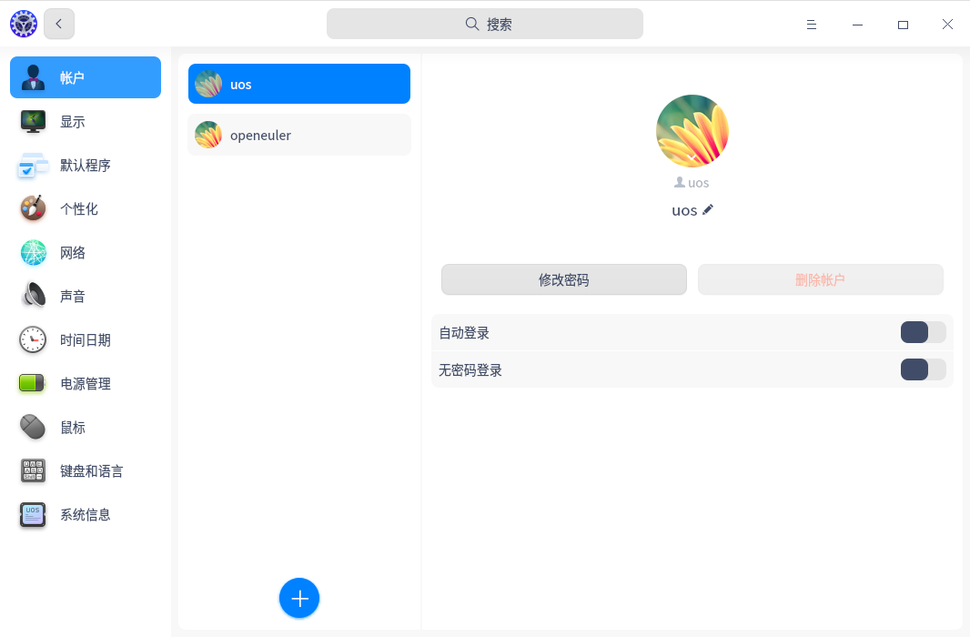The image size is (970, 637).
Task: Click the Mouse (鼠标) settings icon
Action: [x=34, y=428]
